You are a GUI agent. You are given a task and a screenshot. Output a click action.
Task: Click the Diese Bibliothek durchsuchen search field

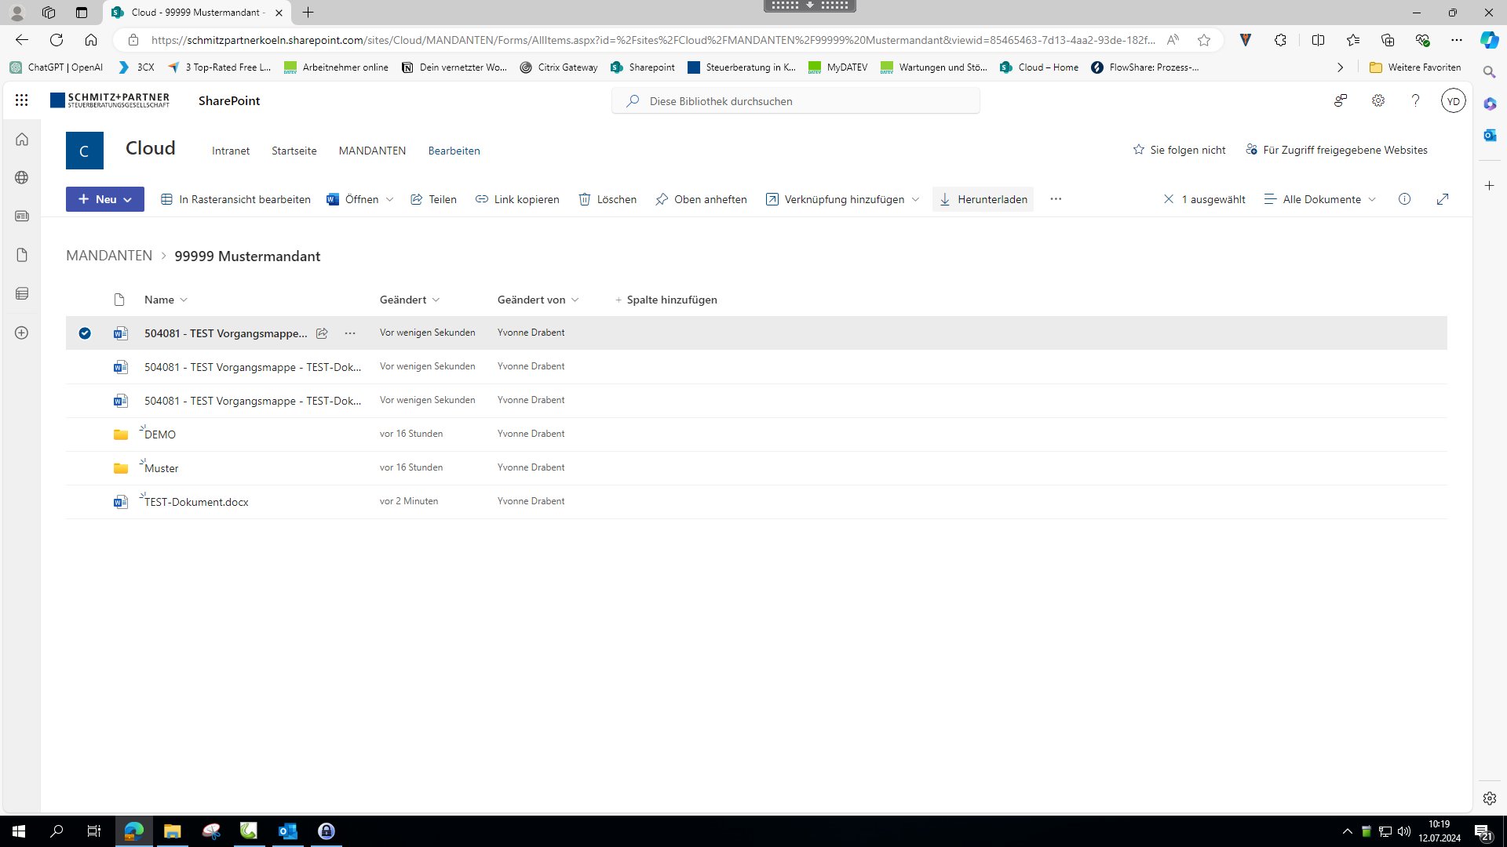coord(795,101)
